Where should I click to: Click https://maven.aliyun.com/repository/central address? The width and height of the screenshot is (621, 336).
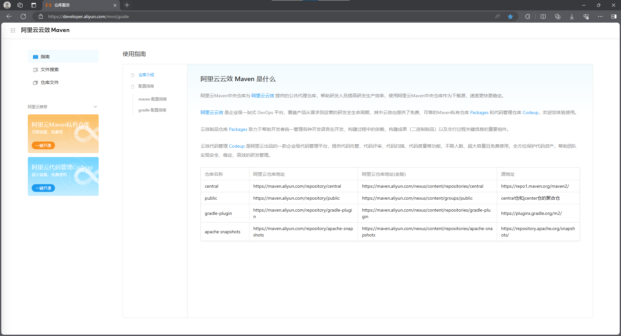click(297, 186)
